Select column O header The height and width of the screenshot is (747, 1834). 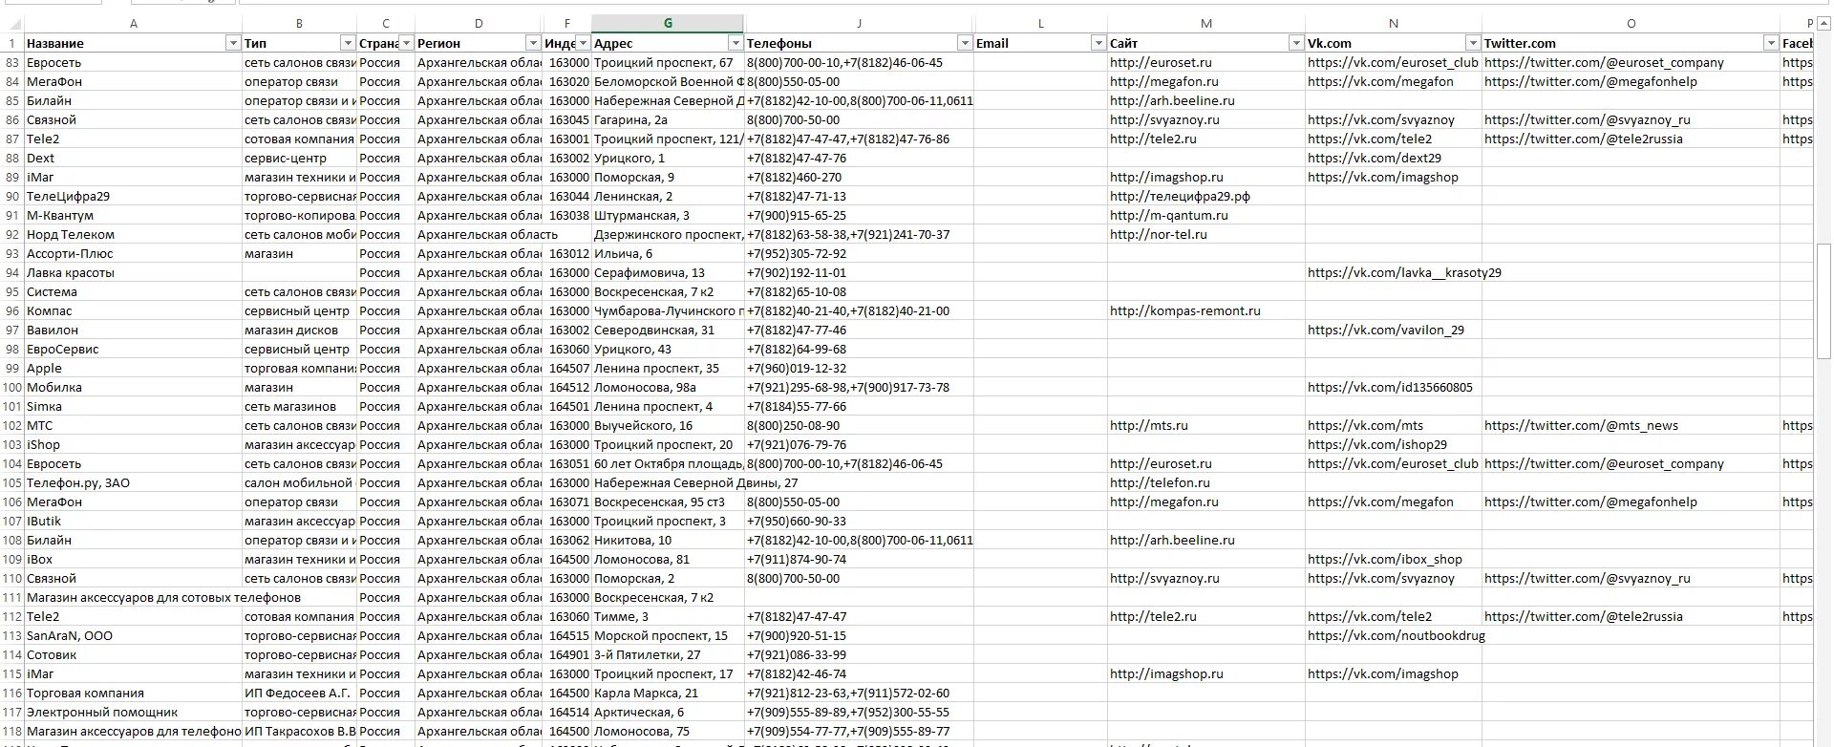(x=1631, y=24)
